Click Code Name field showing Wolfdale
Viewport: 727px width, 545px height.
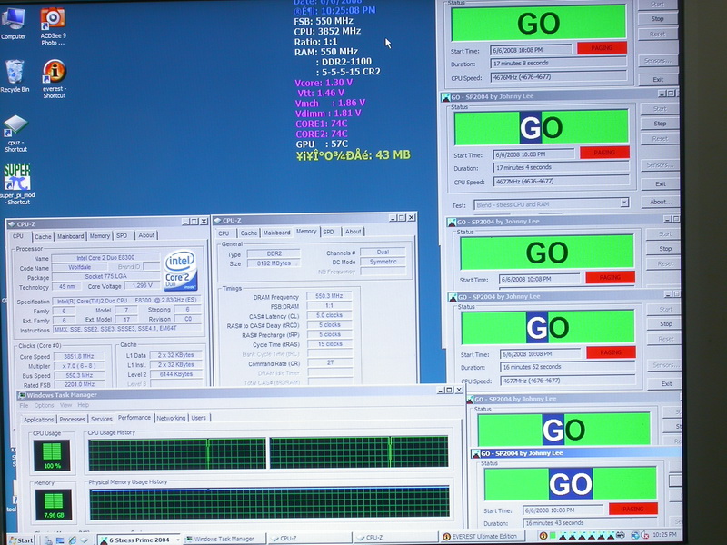[x=80, y=267]
